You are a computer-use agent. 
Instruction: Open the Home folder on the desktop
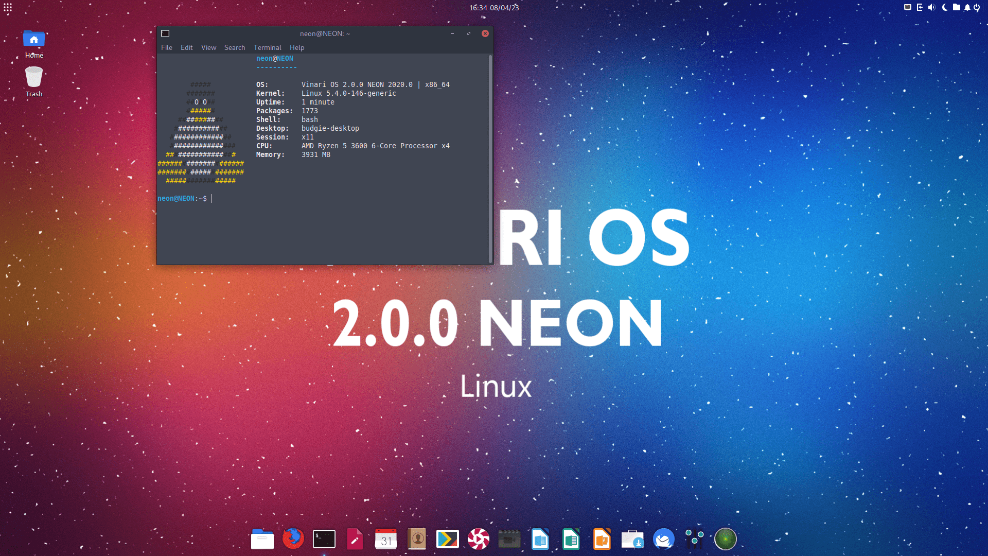(x=34, y=44)
